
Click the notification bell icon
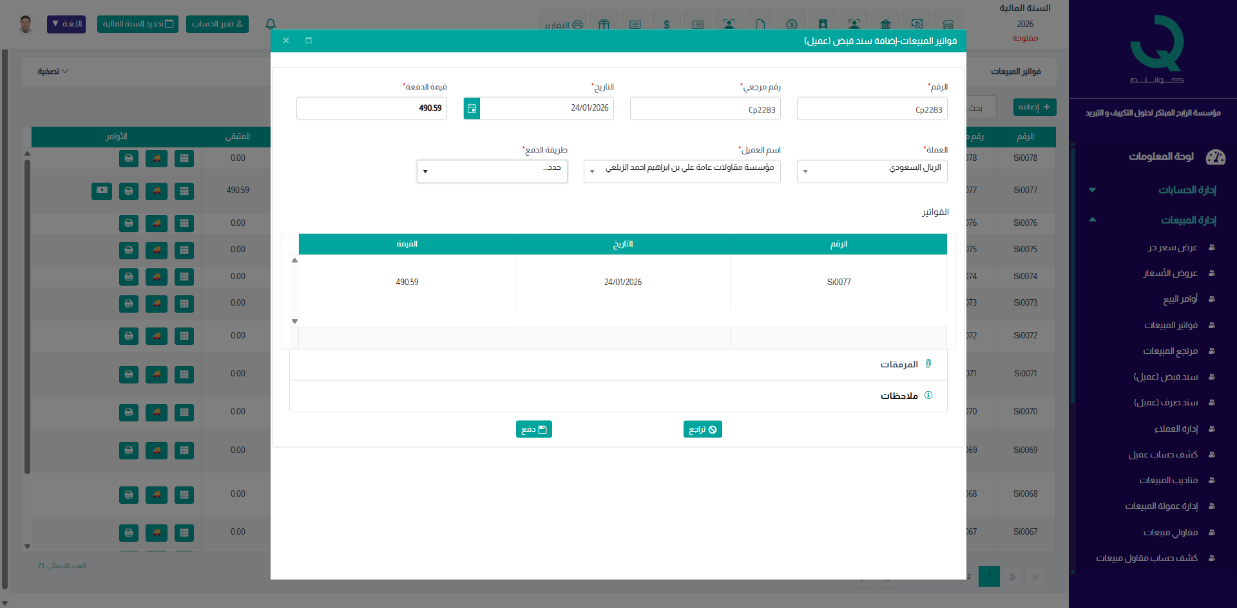click(271, 24)
